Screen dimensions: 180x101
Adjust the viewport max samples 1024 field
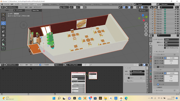[171, 61]
